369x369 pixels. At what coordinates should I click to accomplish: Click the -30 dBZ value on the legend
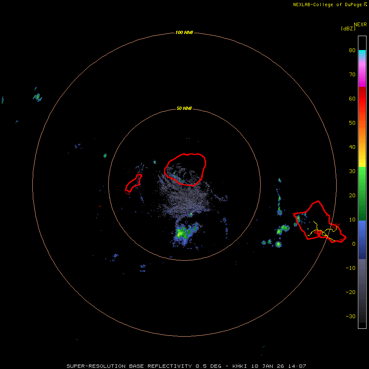351,316
